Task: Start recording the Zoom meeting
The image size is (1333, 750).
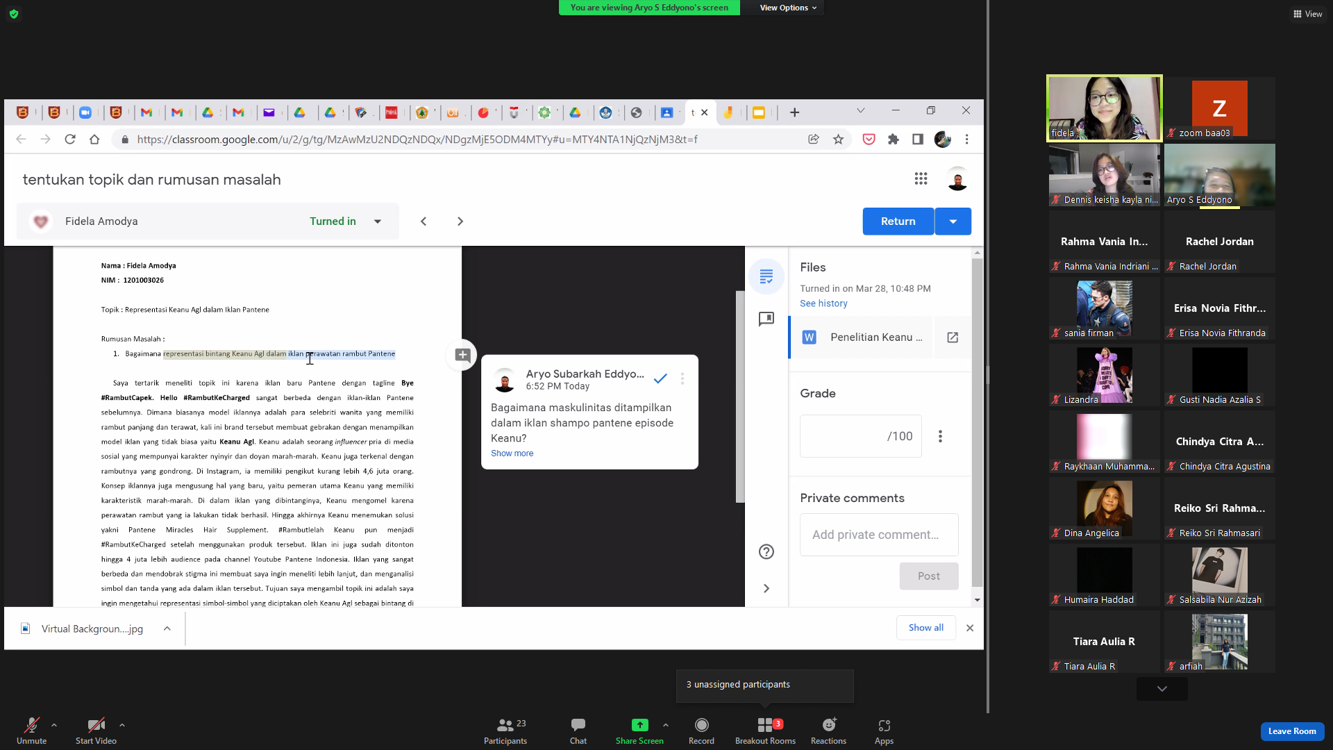Action: [x=701, y=731]
